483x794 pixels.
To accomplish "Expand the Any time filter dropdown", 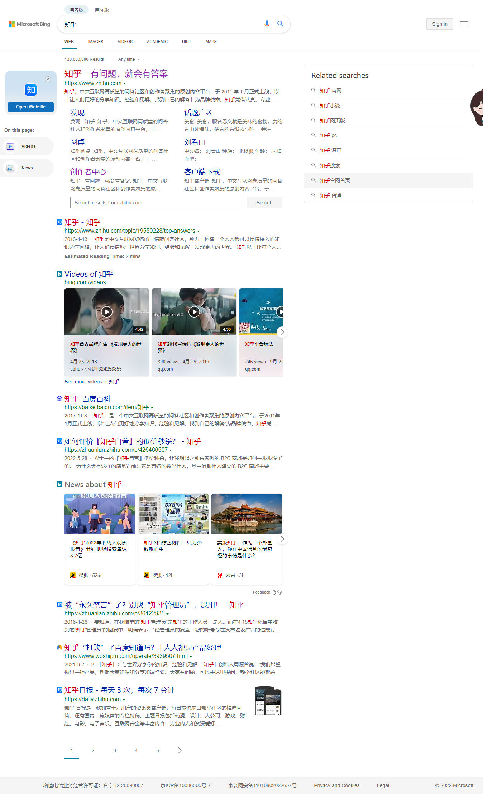I will (129, 59).
